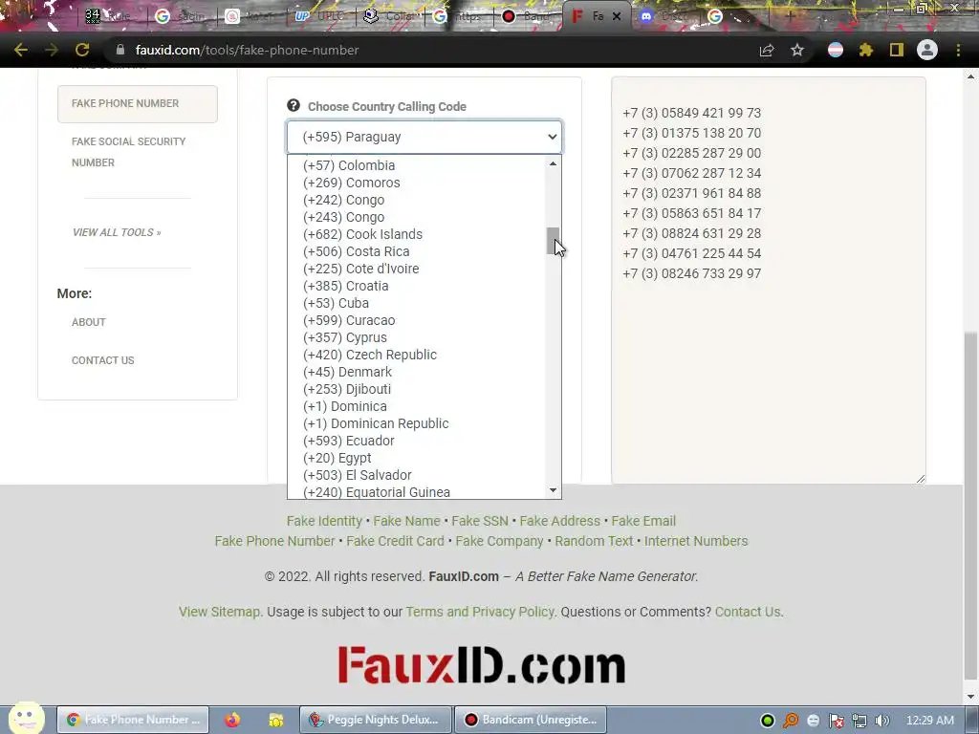Click the Action Center flag tray icon

pos(837,721)
